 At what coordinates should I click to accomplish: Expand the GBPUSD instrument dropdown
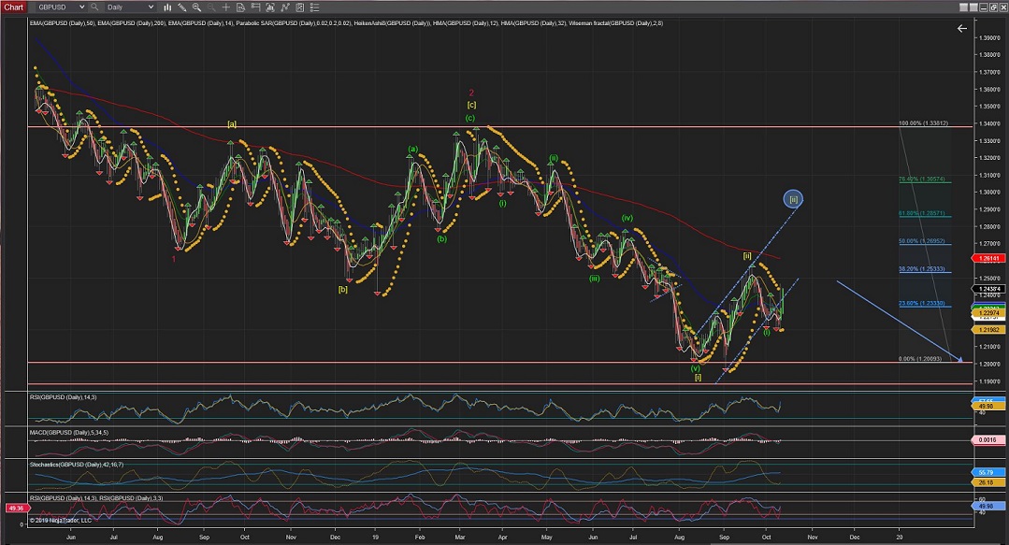pyautogui.click(x=81, y=7)
